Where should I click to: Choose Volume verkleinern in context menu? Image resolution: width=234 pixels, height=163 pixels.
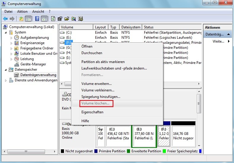pos(117,90)
